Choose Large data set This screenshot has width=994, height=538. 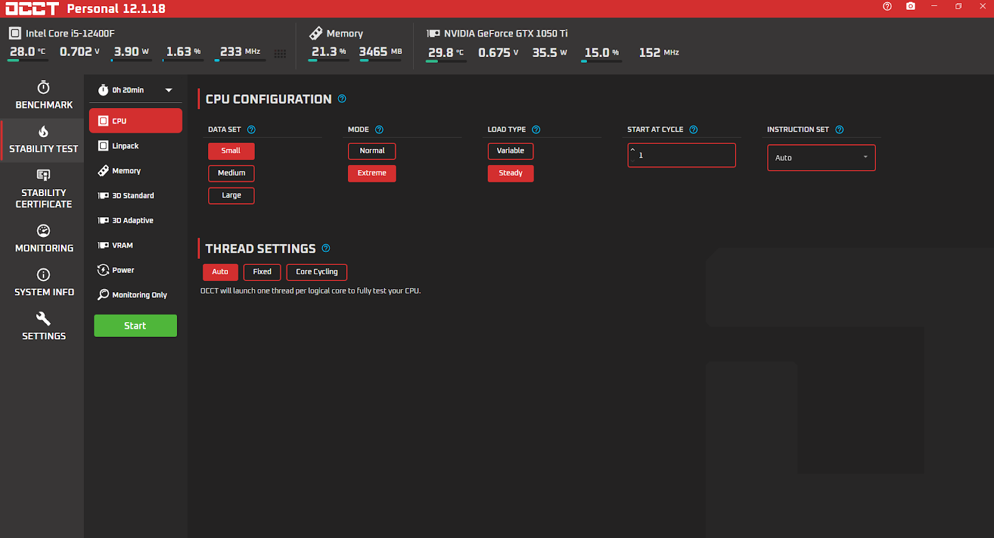click(x=231, y=195)
